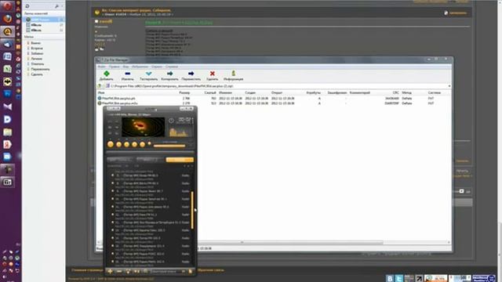Click the up-folder icon left of the 7-Zip path
The height and width of the screenshot is (282, 502).
(x=100, y=86)
